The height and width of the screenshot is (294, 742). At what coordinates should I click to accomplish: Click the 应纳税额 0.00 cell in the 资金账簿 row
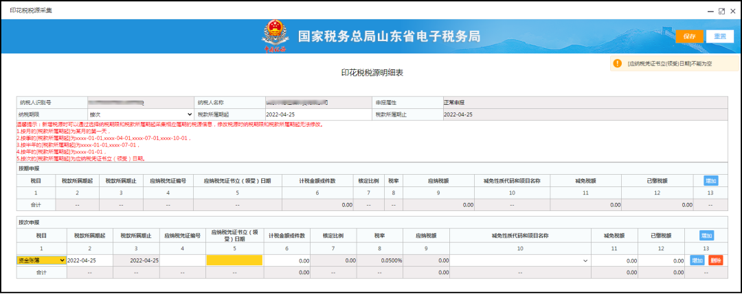point(427,260)
